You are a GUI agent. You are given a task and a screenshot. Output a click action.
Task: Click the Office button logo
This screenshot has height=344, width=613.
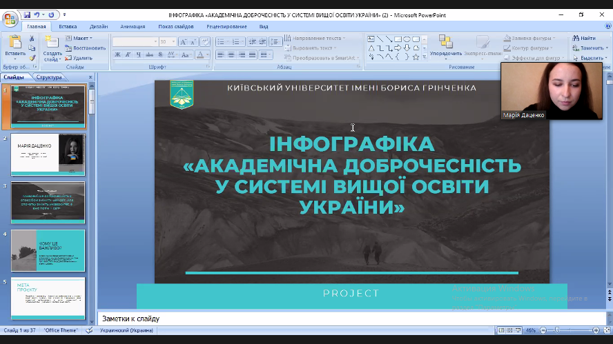tap(10, 18)
